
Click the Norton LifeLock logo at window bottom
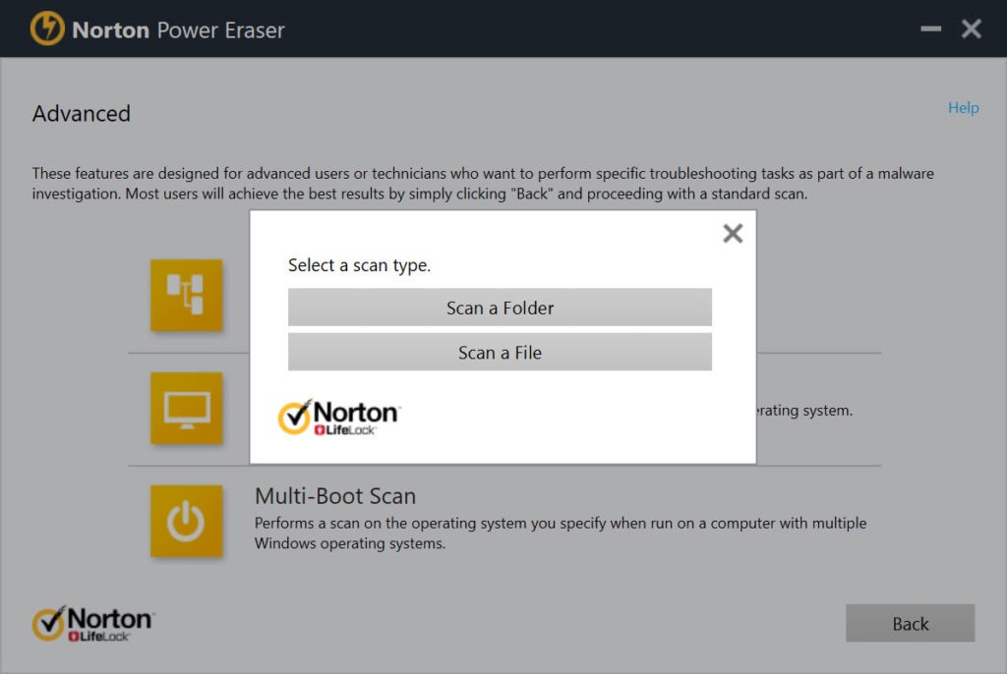(x=93, y=623)
